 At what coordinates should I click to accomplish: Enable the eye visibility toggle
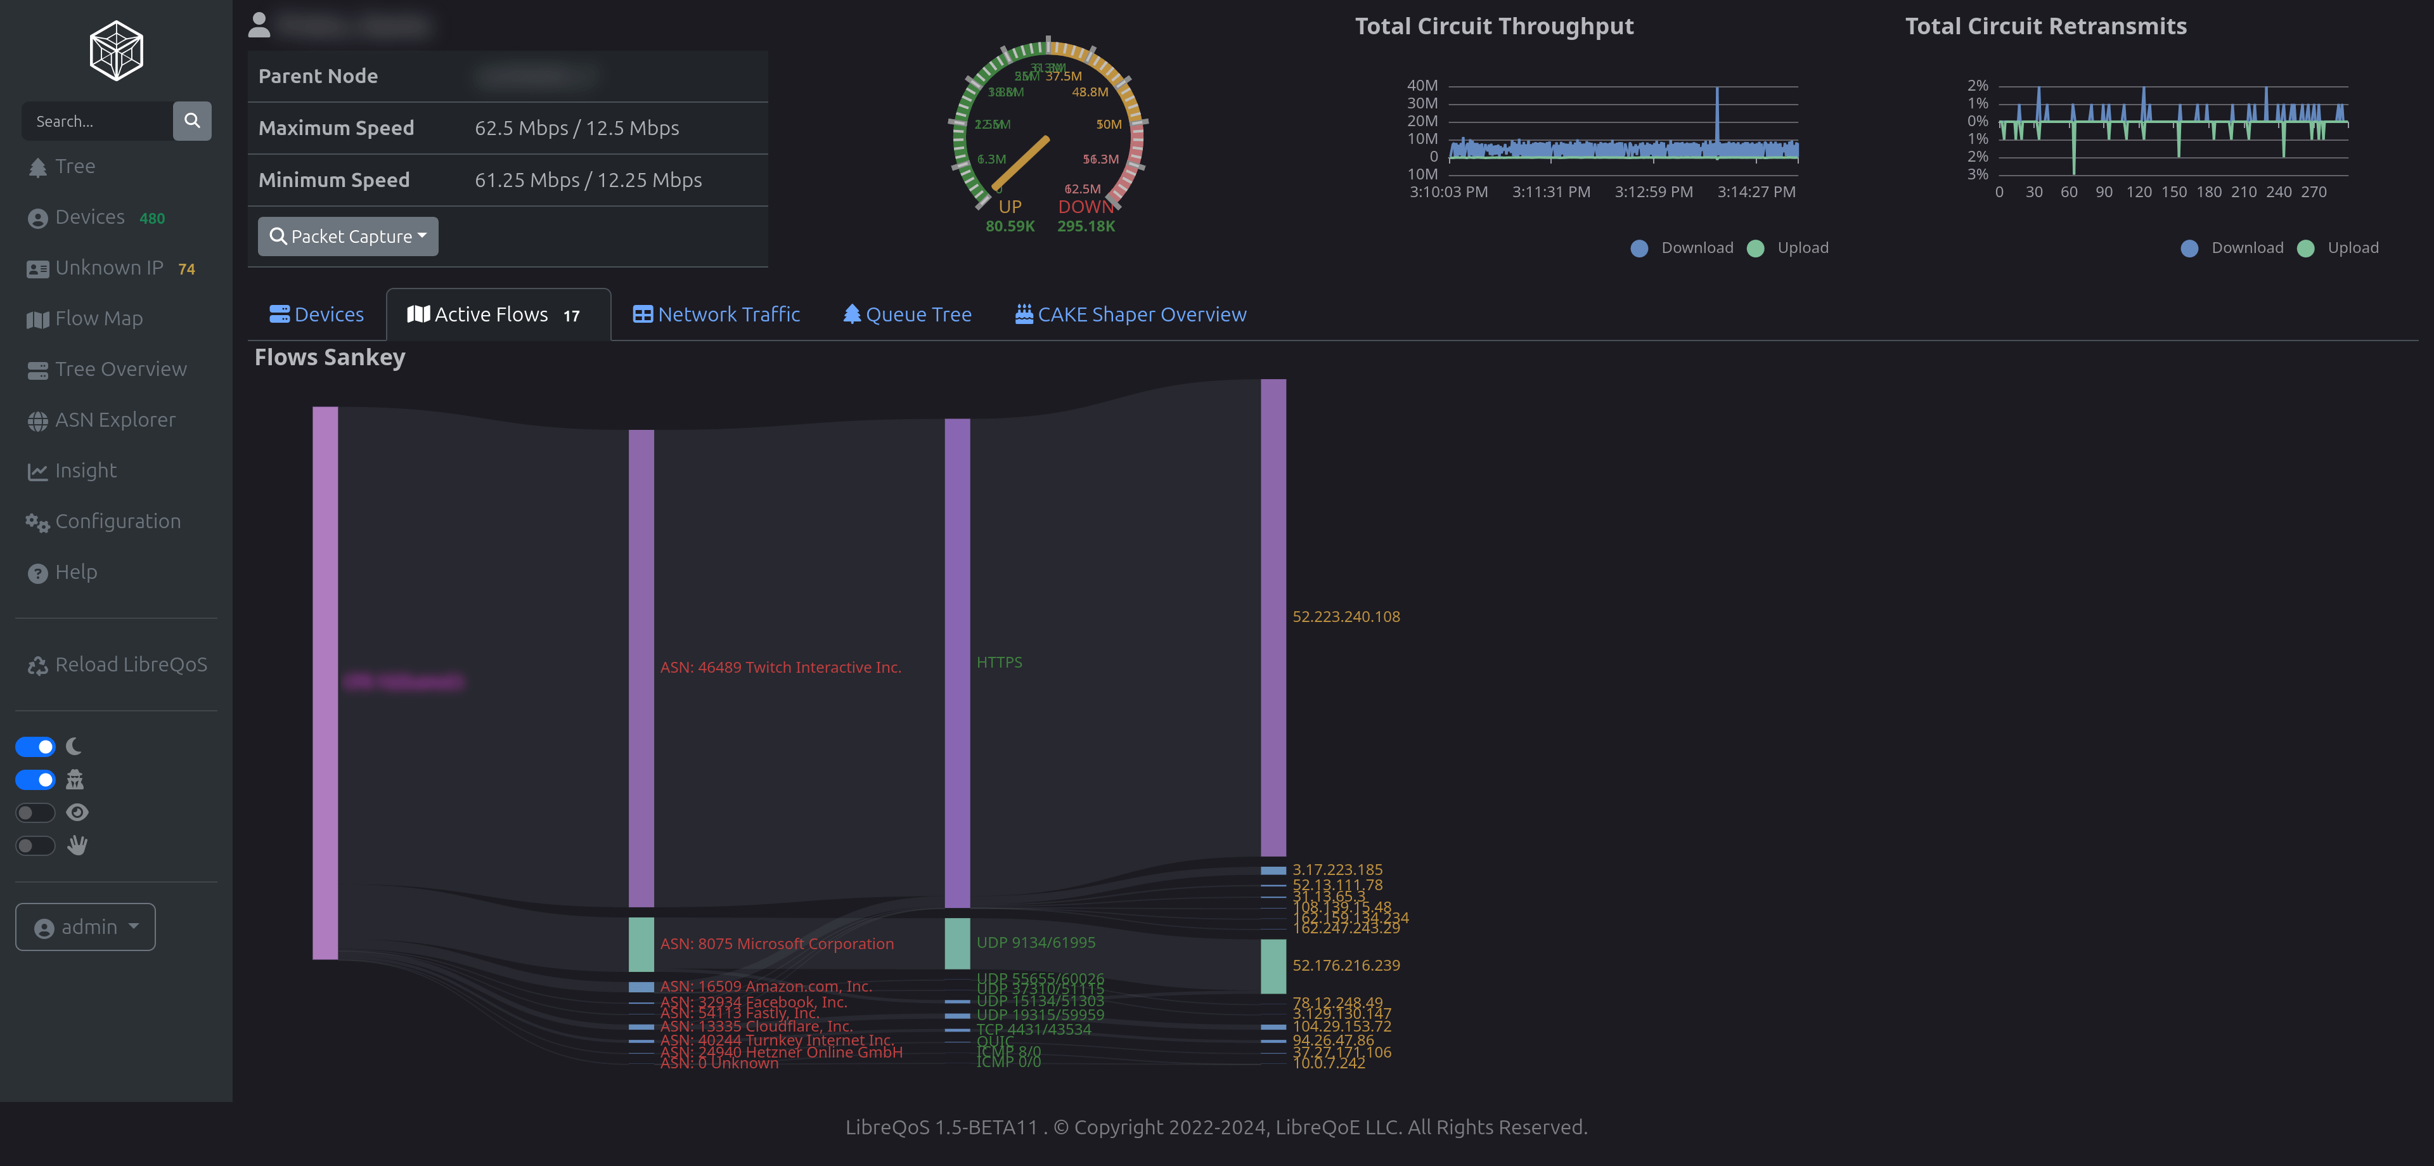[x=35, y=813]
